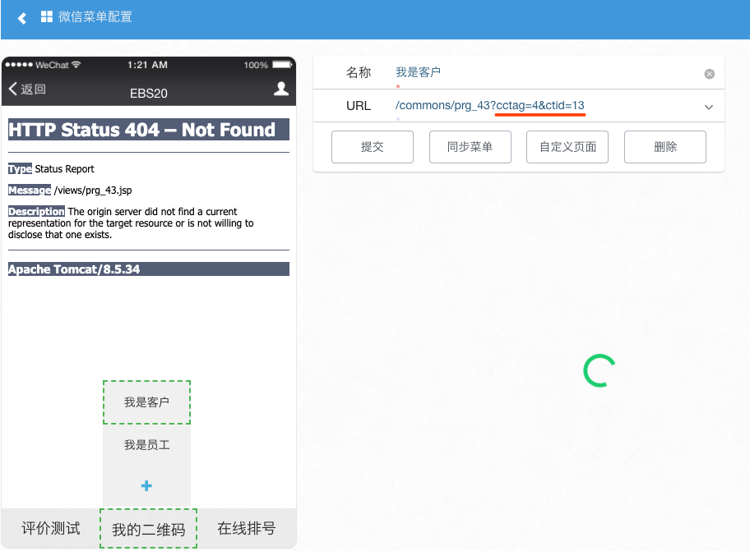Click the green loading spinner
This screenshot has height=551, width=750.
(600, 370)
